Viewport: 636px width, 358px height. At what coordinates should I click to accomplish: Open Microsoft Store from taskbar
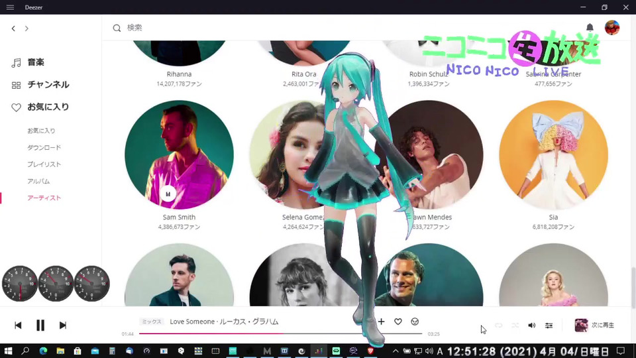pyautogui.click(x=78, y=351)
